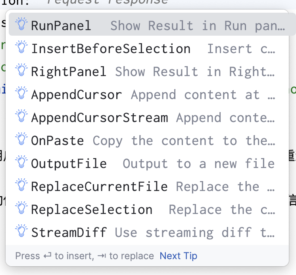This screenshot has width=296, height=275.
Task: Click the lightbulb icon beside ReplaceCurrentFile
Action: (21, 185)
